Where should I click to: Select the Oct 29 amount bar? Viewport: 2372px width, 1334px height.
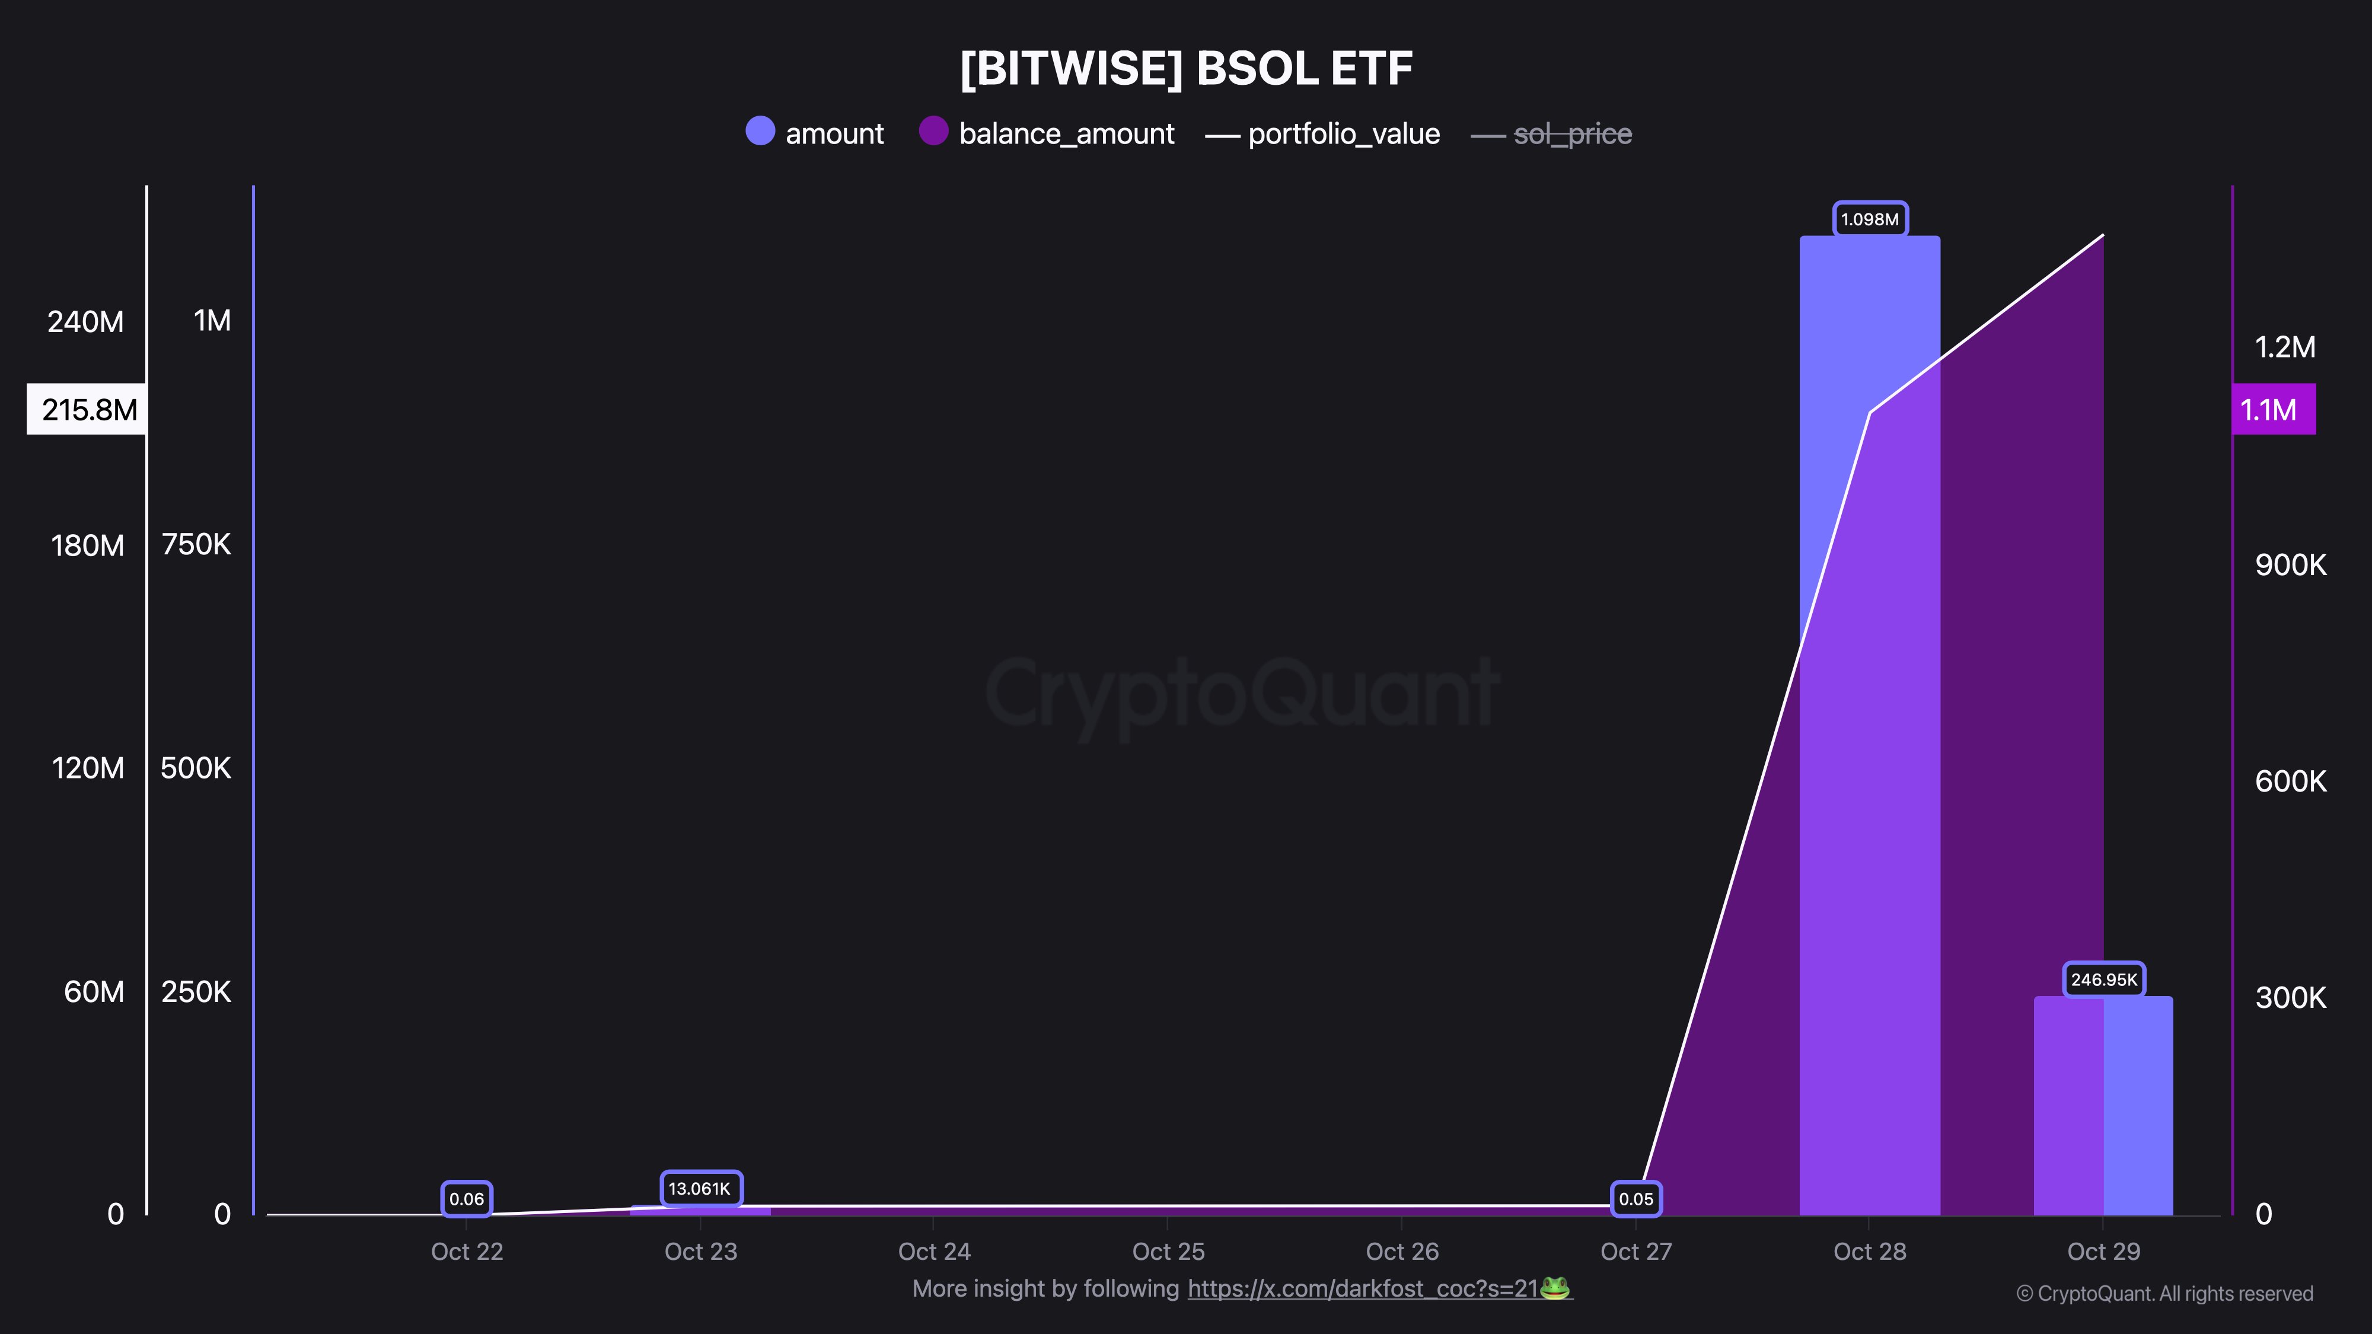point(2137,1105)
